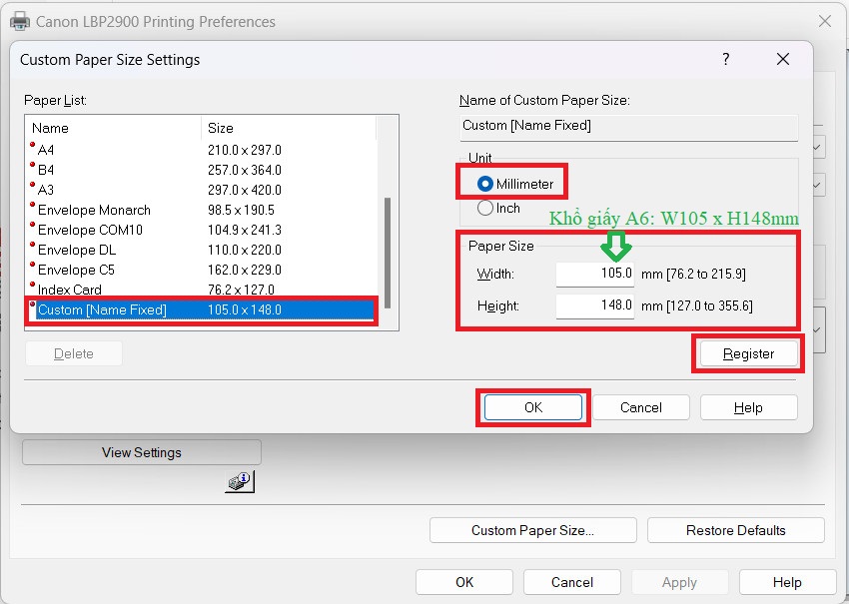Confirm the Custom Paper Size dialog with OK
Image resolution: width=849 pixels, height=604 pixels.
(532, 407)
